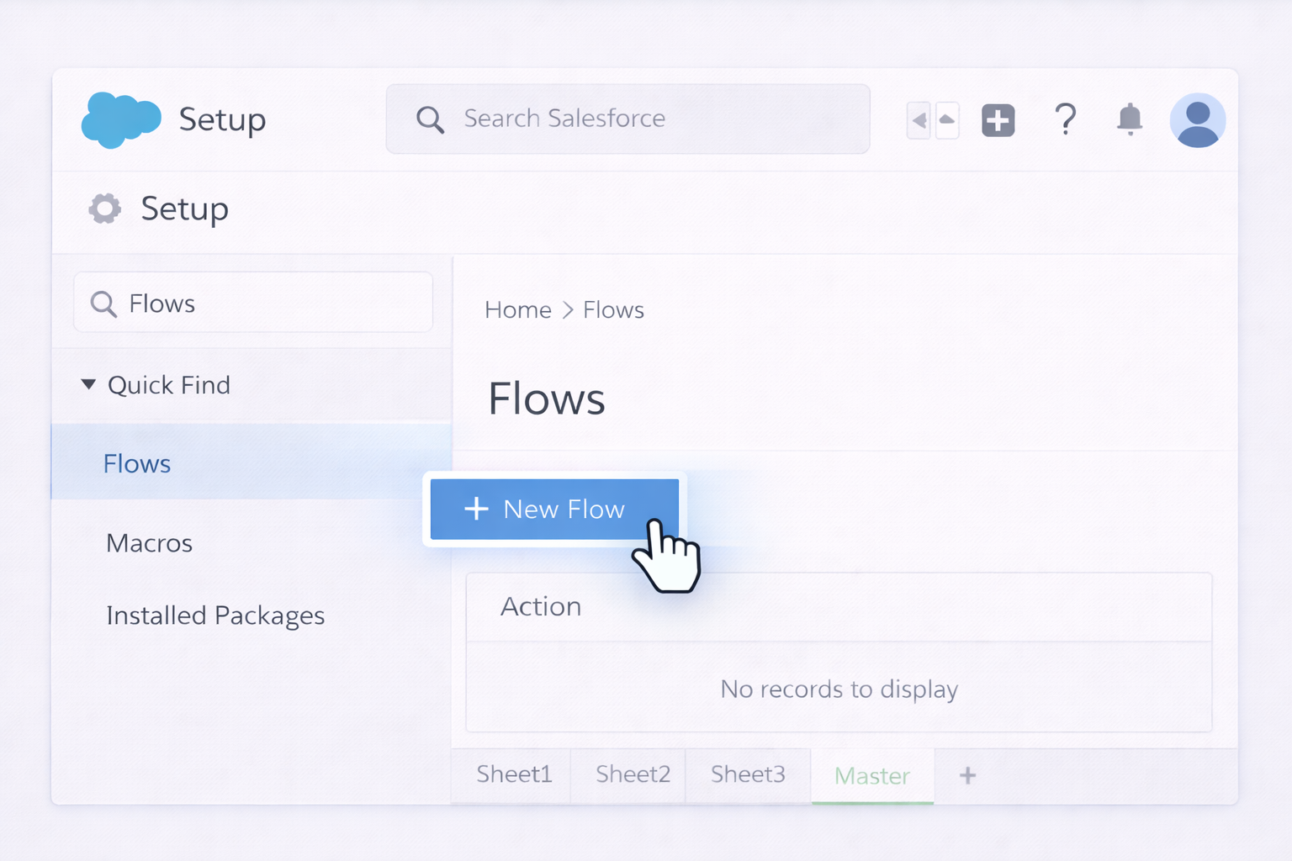Image resolution: width=1292 pixels, height=861 pixels.
Task: Click the Setup app name in header
Action: [222, 119]
